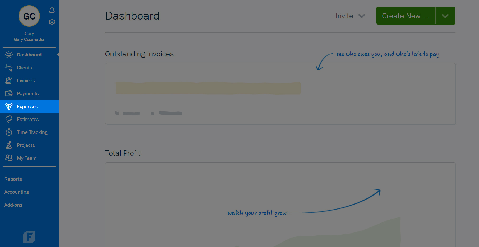Click the Dashboard sunrise icon
Viewport: 479px width, 247px height.
pyautogui.click(x=9, y=54)
